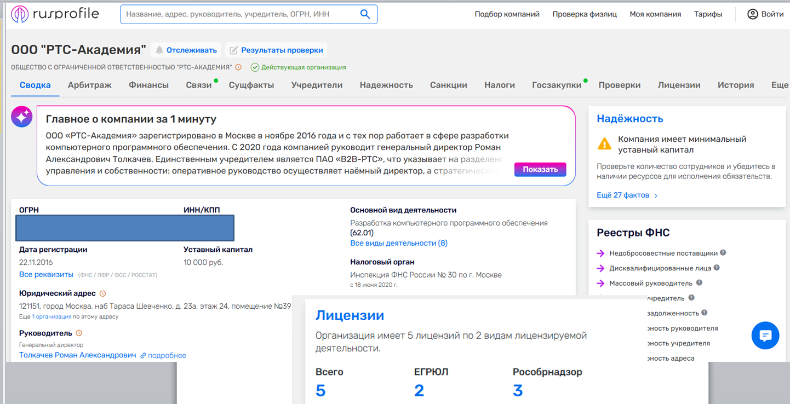The image size is (790, 404).
Task: Click arrow icon before Массовый руководитель
Action: pos(600,283)
